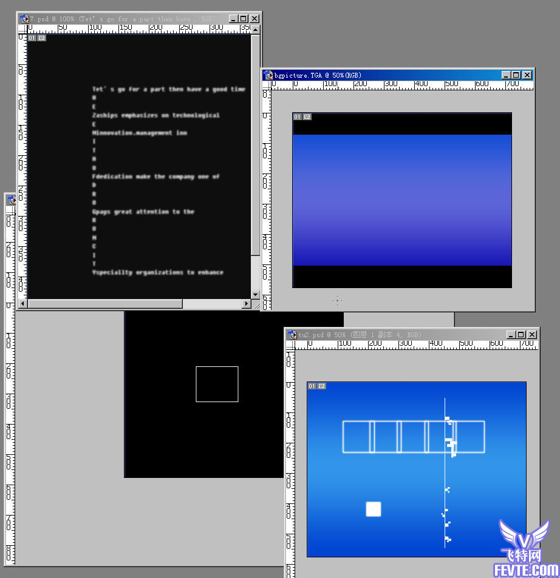Close the bgpicture.TGA window
The width and height of the screenshot is (560, 578).
pyautogui.click(x=527, y=75)
